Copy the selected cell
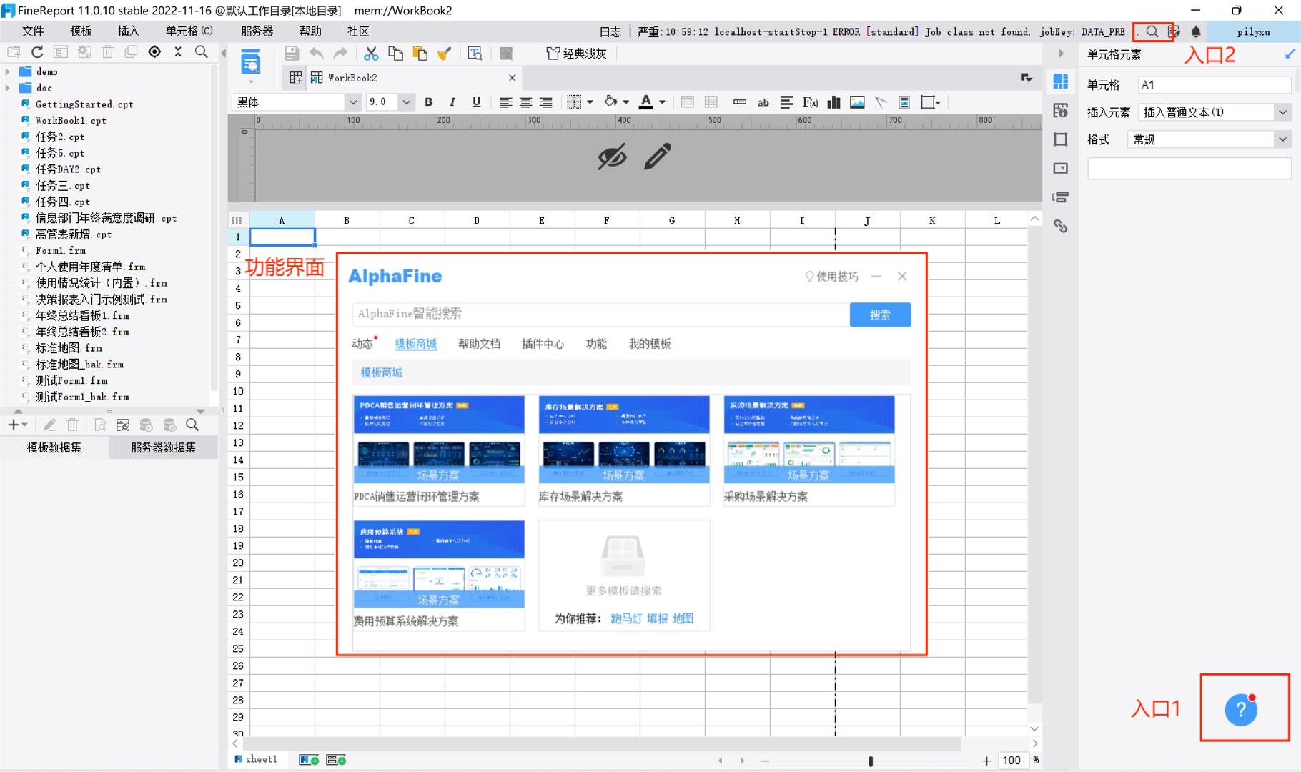 pyautogui.click(x=395, y=54)
